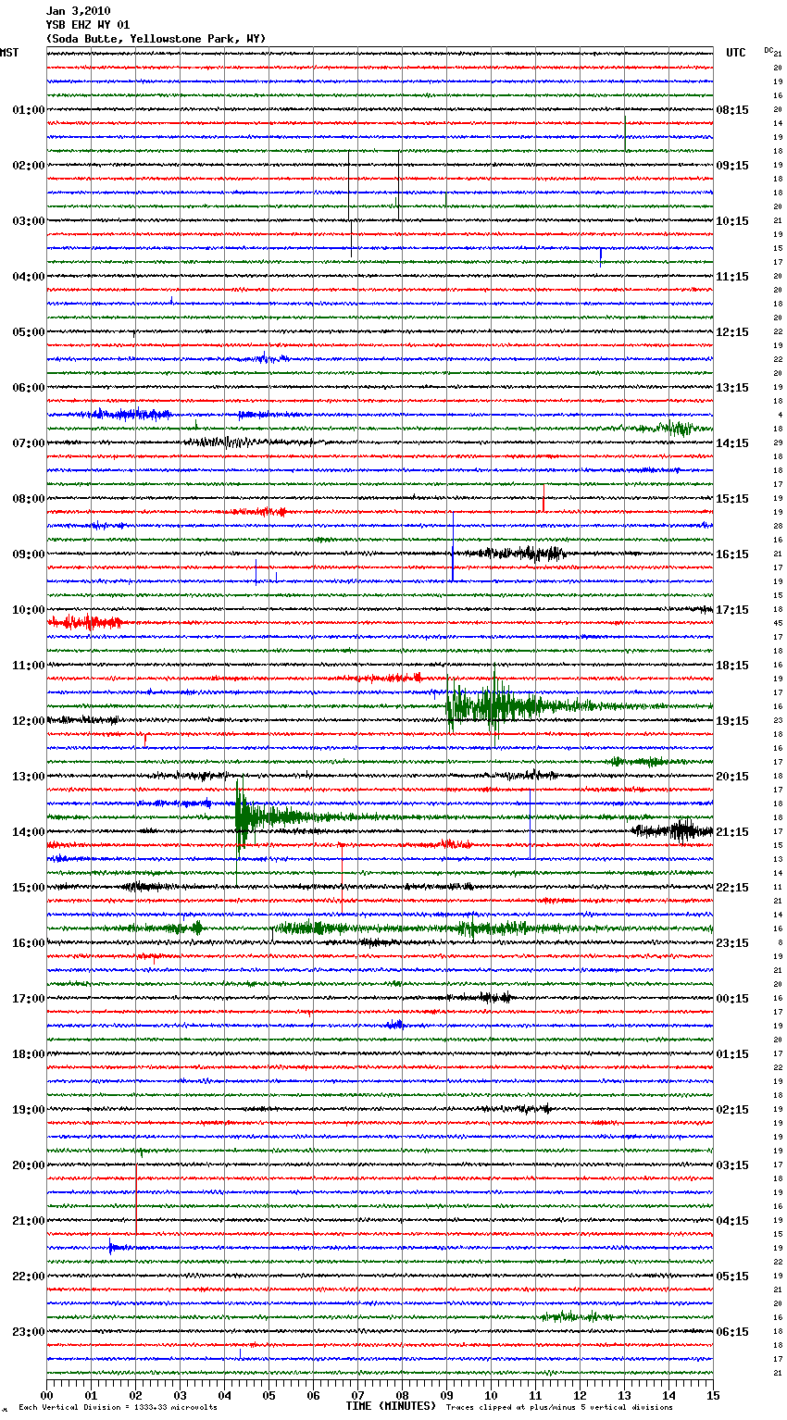Click the 12:15 UTC time label

(732, 332)
